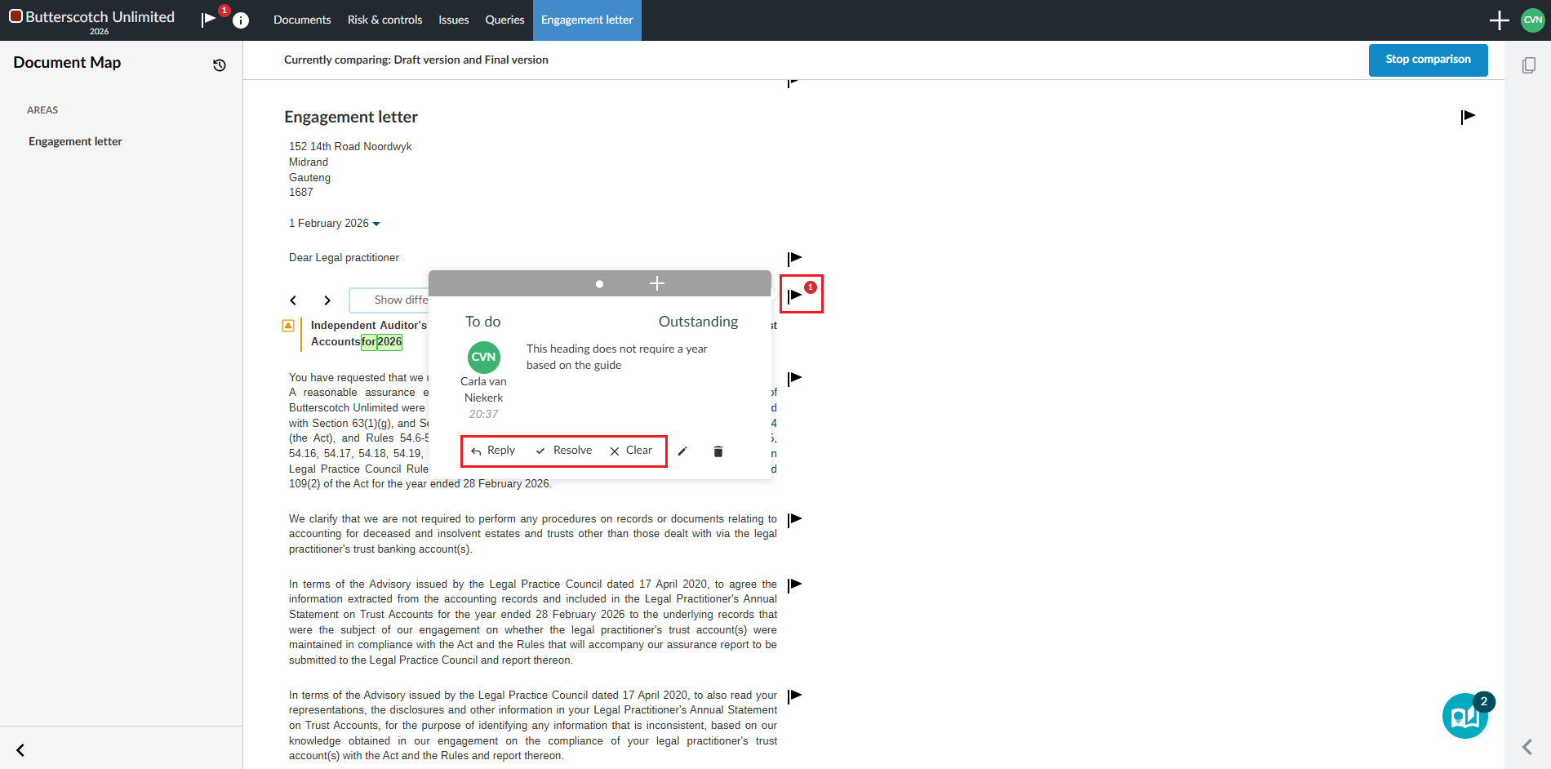The width and height of the screenshot is (1551, 769).
Task: Switch to the Risk & controls tab
Action: pyautogui.click(x=384, y=20)
